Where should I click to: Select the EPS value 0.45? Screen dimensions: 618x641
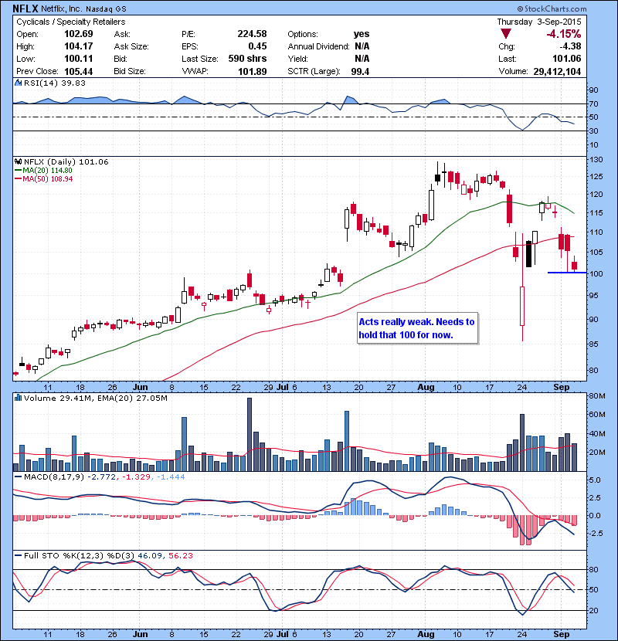pos(257,46)
